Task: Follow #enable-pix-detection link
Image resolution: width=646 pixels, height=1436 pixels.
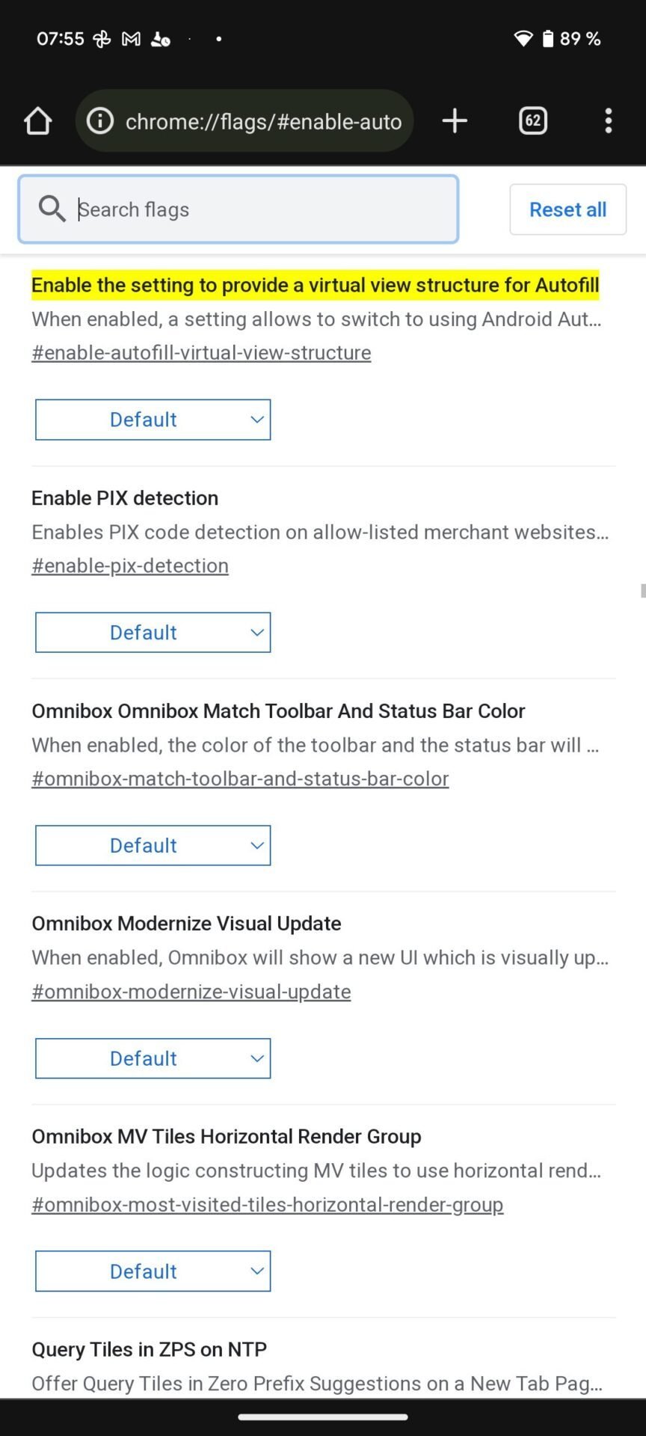Action: click(130, 566)
